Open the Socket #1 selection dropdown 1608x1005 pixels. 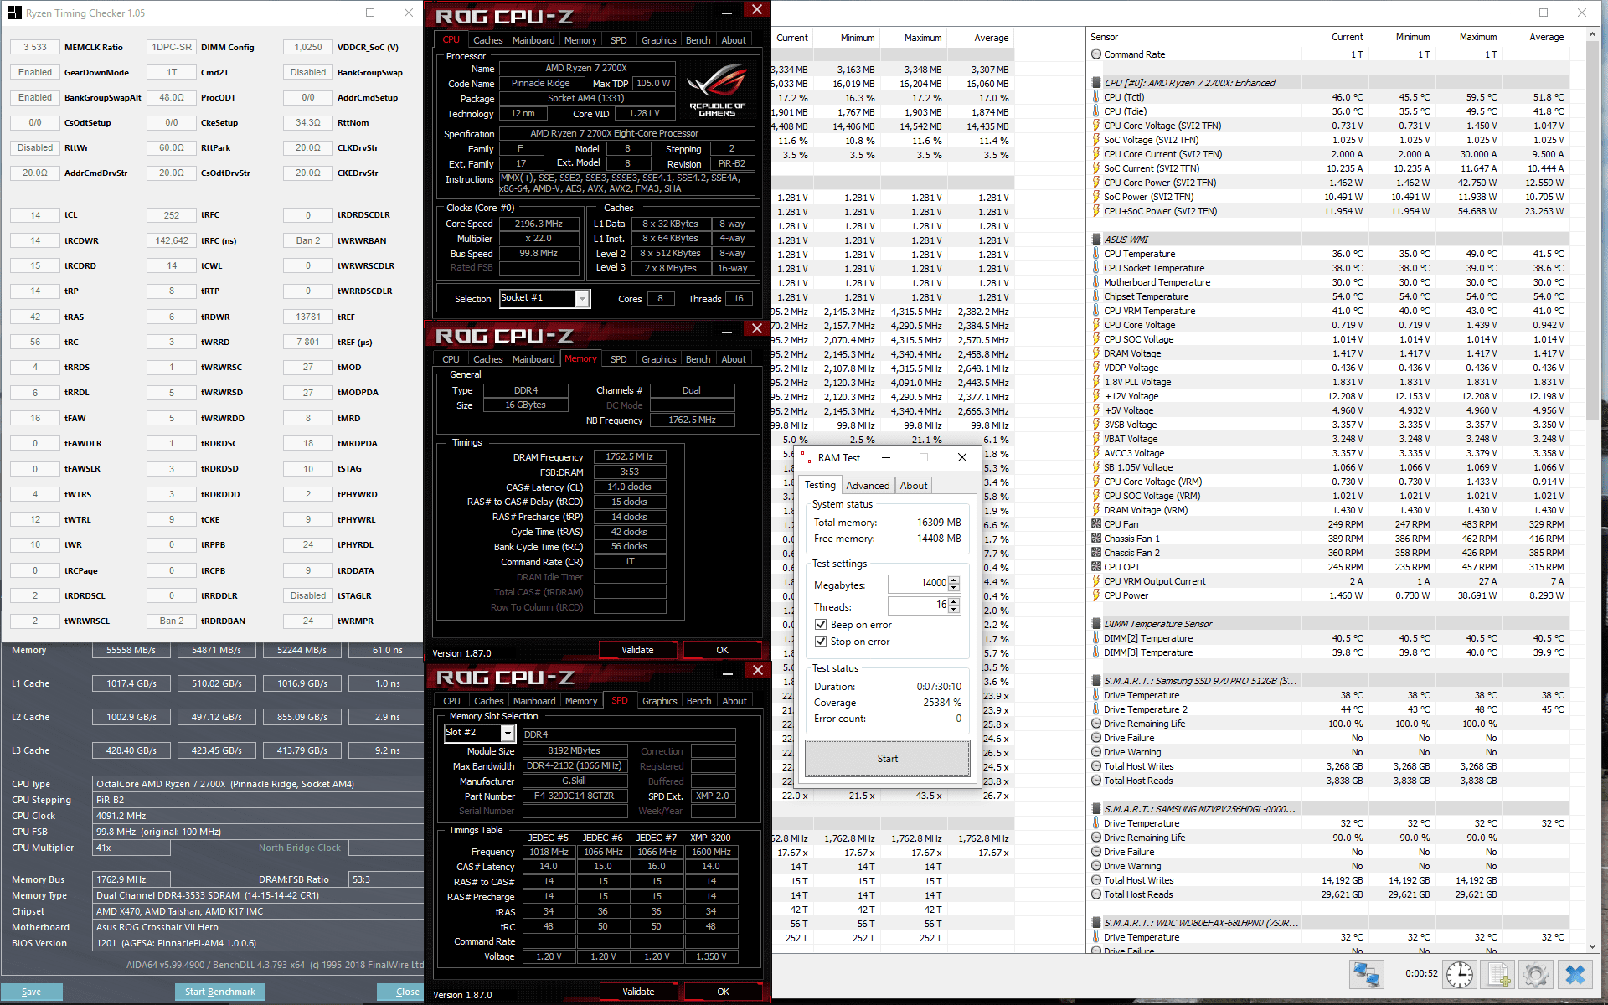click(582, 299)
